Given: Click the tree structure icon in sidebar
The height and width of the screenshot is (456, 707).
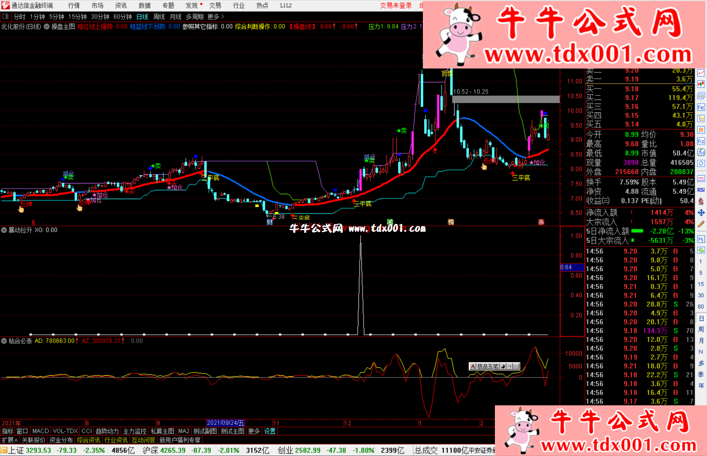Looking at the screenshot, I should (701, 118).
